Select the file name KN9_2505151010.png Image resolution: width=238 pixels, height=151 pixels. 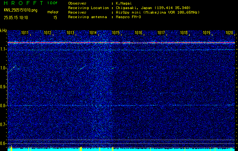tap(20, 10)
